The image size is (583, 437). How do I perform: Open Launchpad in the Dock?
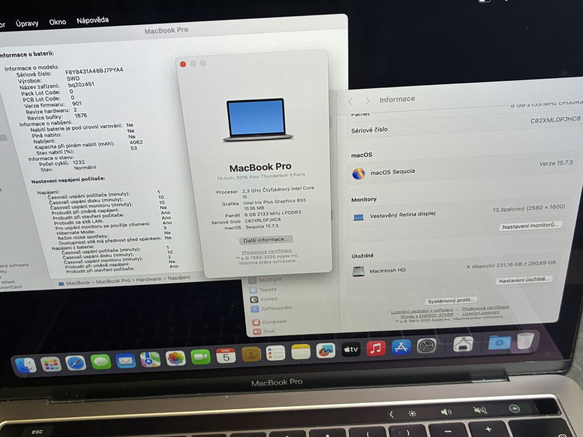click(x=51, y=364)
